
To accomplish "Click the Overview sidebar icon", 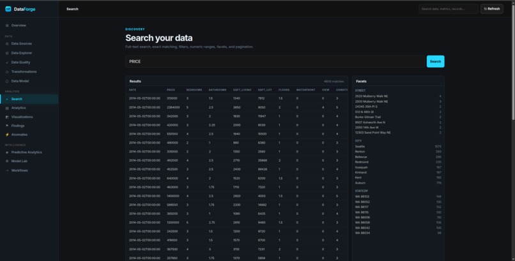I will click(x=7, y=26).
